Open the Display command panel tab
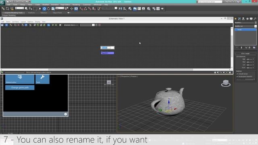The image size is (258, 145). click(251, 19)
